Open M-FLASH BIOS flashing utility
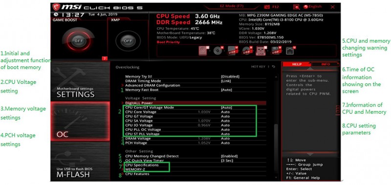391x185 pixels. (80, 162)
